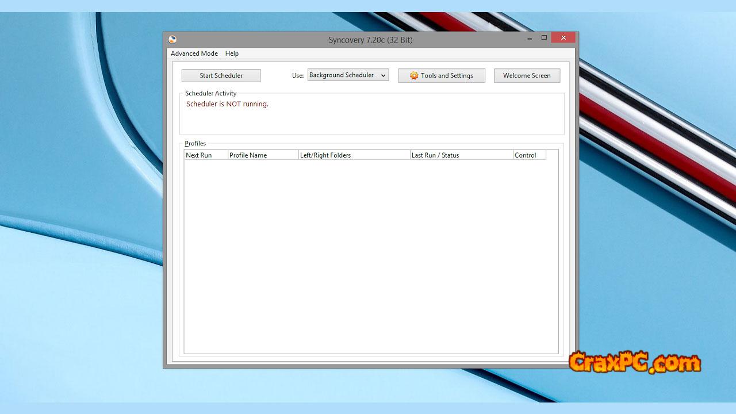This screenshot has height=414, width=736.
Task: Click the Syncovery 7.20c title bar text
Action: point(370,40)
